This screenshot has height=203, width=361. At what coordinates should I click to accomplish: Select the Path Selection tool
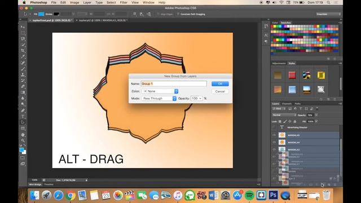click(23, 122)
